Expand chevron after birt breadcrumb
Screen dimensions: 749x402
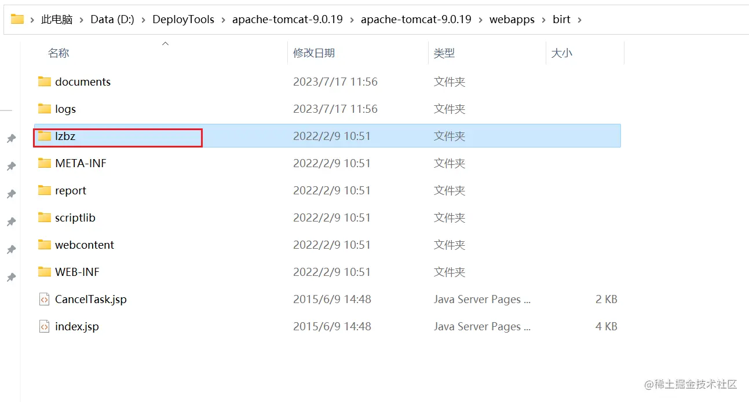pos(579,20)
